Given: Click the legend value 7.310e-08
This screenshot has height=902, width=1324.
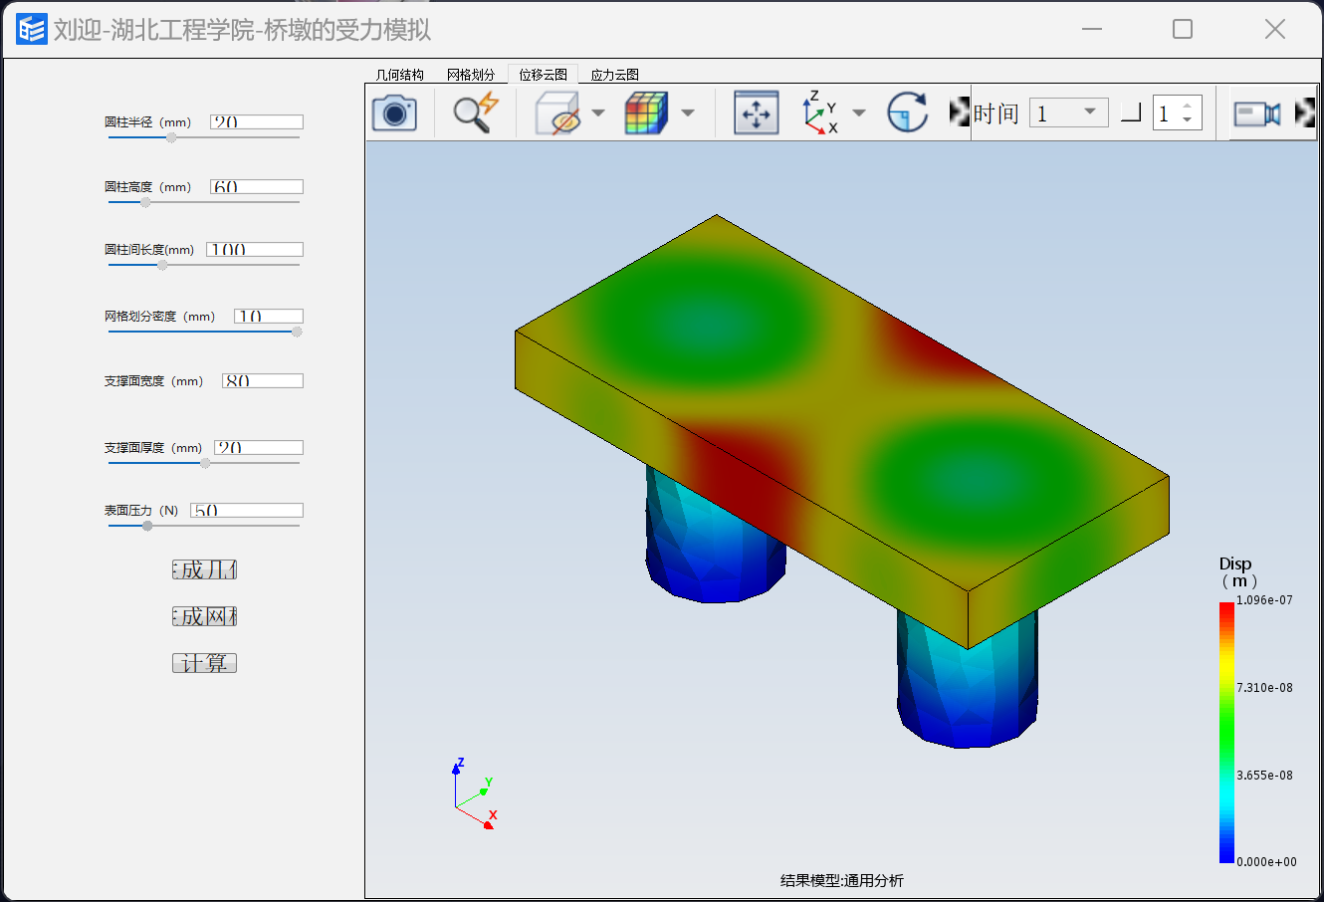Looking at the screenshot, I should point(1264,688).
